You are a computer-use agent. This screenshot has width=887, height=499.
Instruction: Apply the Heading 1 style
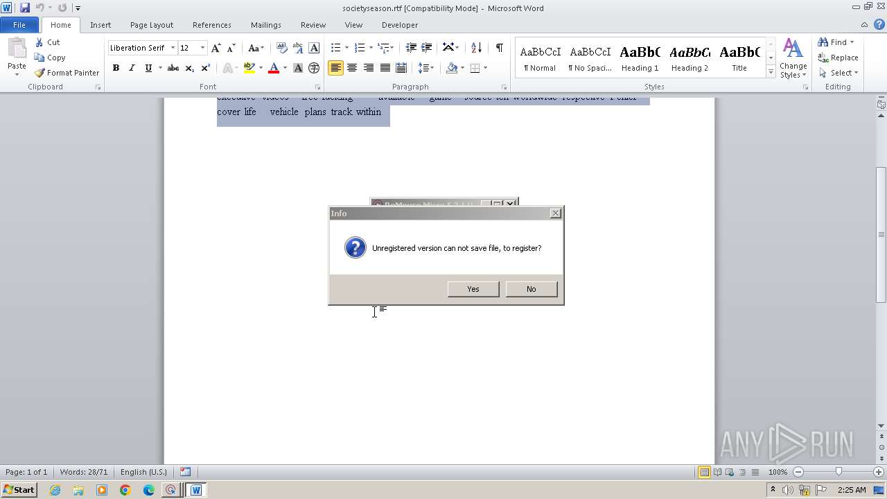point(640,58)
